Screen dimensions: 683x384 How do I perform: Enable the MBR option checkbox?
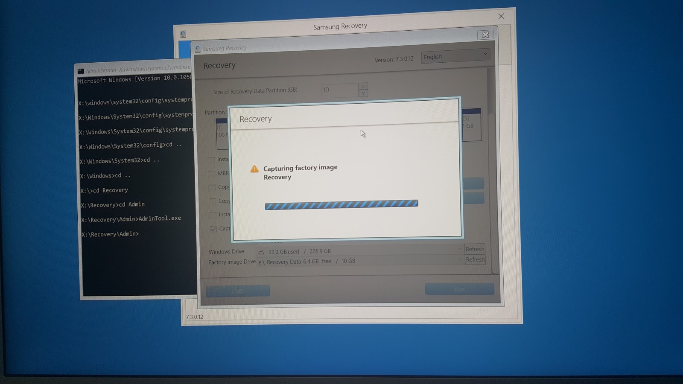[x=212, y=174]
